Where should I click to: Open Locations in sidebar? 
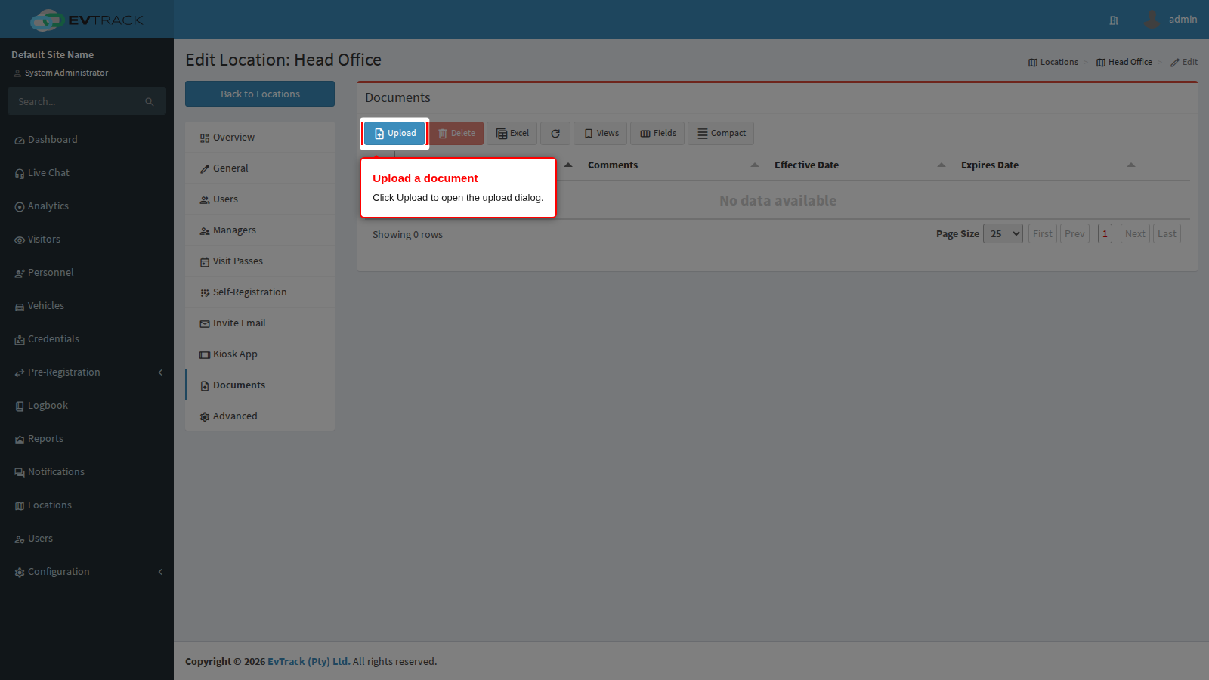(87, 505)
